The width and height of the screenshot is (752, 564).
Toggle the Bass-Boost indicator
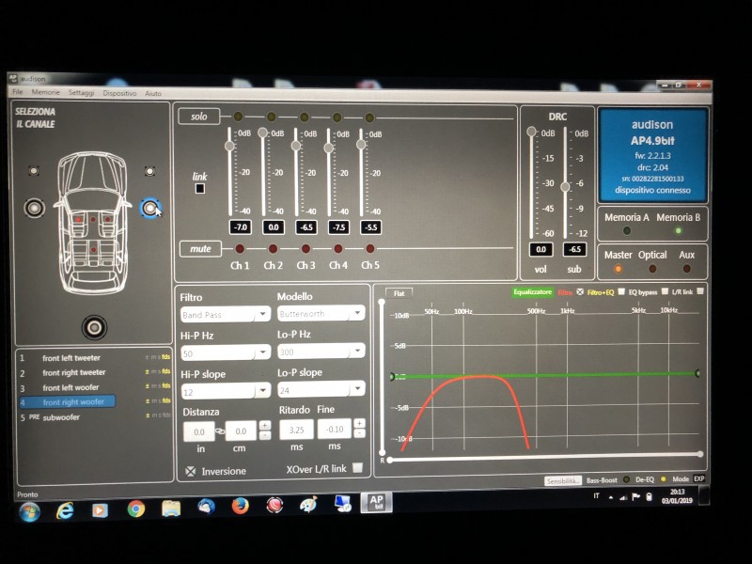pyautogui.click(x=626, y=479)
